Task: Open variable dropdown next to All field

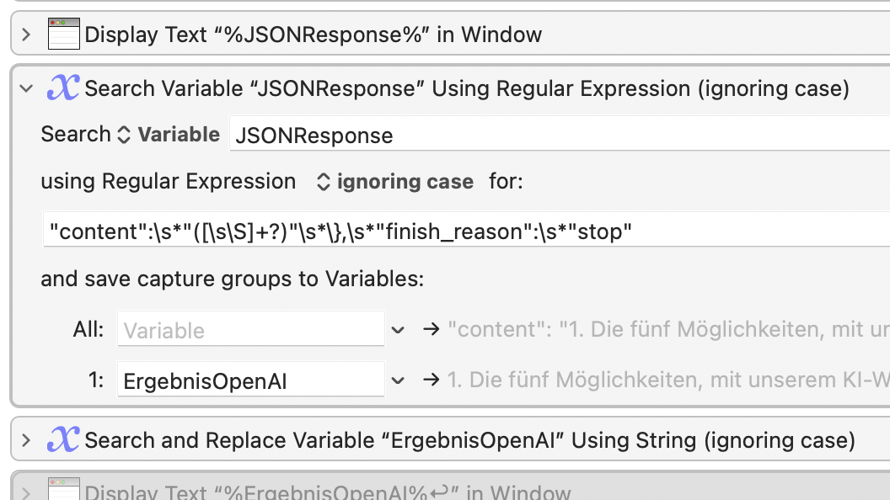Action: point(398,329)
